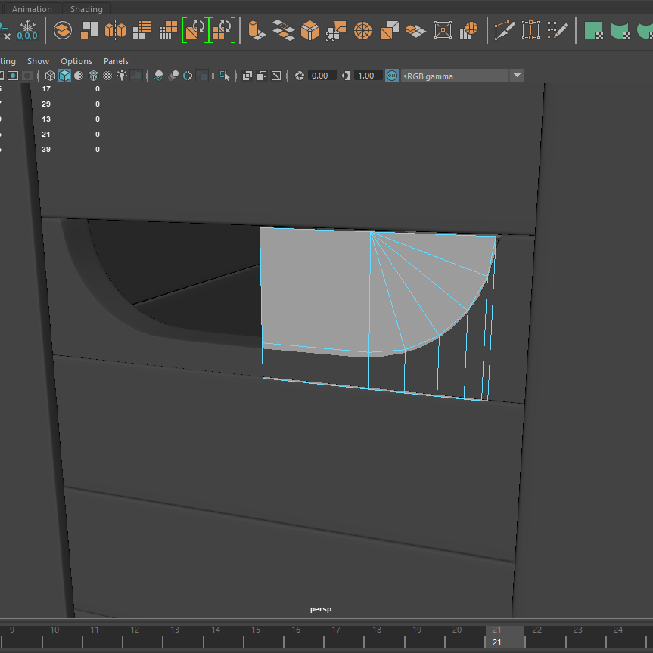Select the Quad Draw pencil tool

pos(558,30)
